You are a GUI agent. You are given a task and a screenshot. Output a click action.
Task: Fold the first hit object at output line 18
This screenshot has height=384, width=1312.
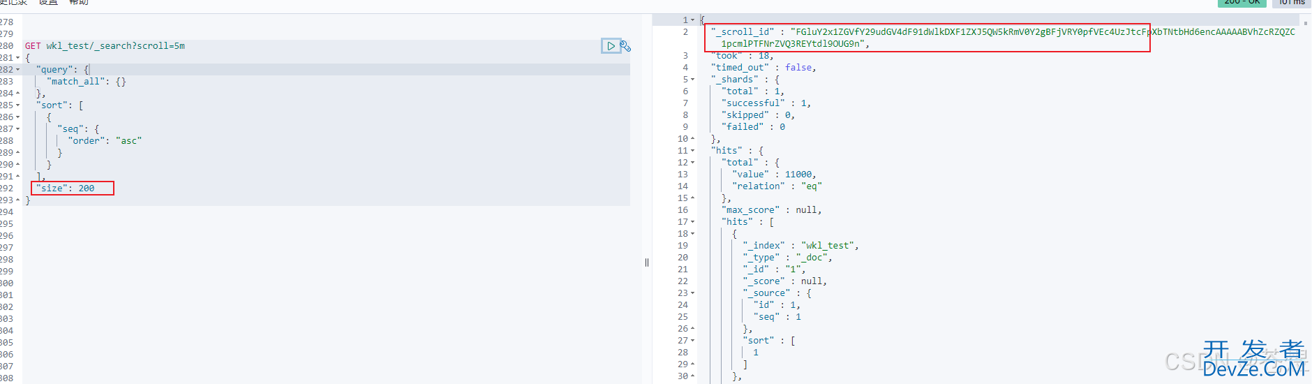692,234
